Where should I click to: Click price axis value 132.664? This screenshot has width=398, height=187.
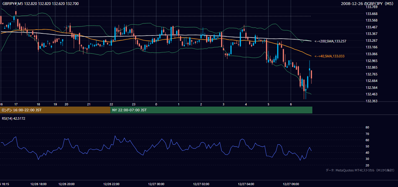(x=371, y=81)
